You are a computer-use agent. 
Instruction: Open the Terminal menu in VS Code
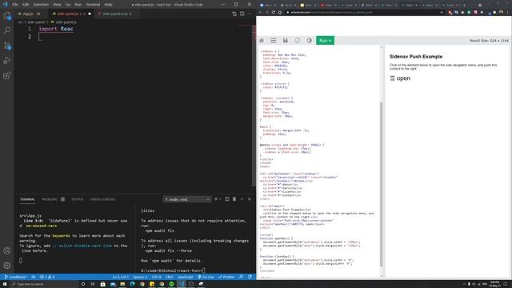point(93,5)
